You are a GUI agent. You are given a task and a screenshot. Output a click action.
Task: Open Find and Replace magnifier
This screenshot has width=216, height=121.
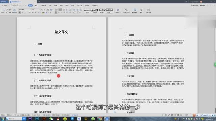coord(135,11)
